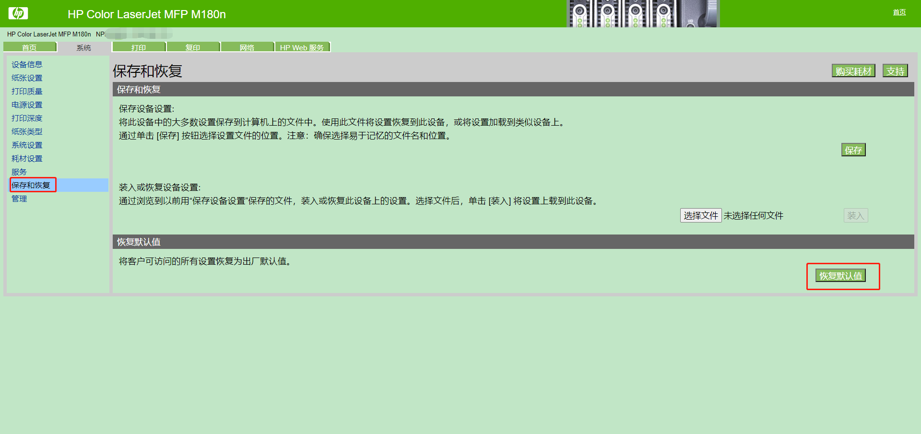Open 系统设置 in the sidebar
This screenshot has height=434, width=921.
27,145
